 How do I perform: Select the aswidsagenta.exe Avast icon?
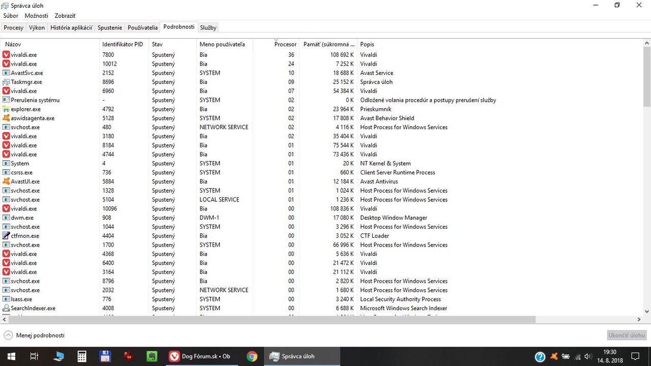point(6,118)
